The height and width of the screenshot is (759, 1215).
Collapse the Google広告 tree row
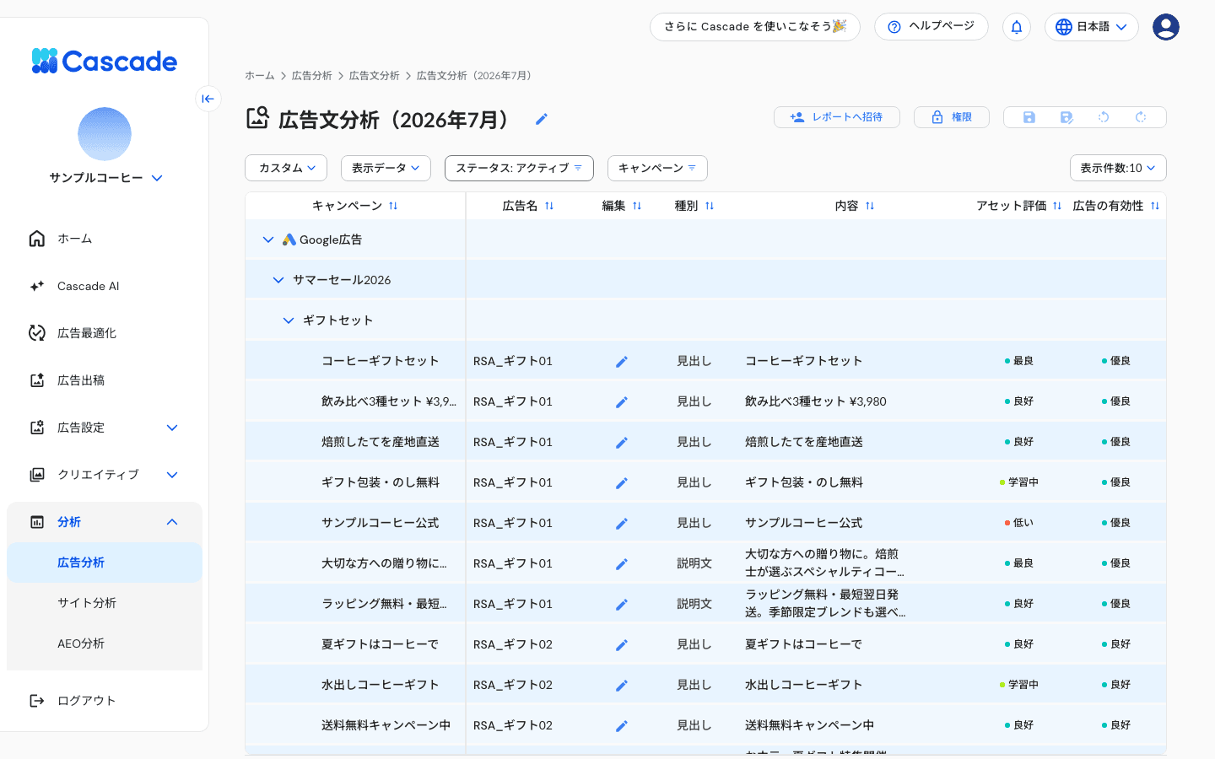coord(268,240)
